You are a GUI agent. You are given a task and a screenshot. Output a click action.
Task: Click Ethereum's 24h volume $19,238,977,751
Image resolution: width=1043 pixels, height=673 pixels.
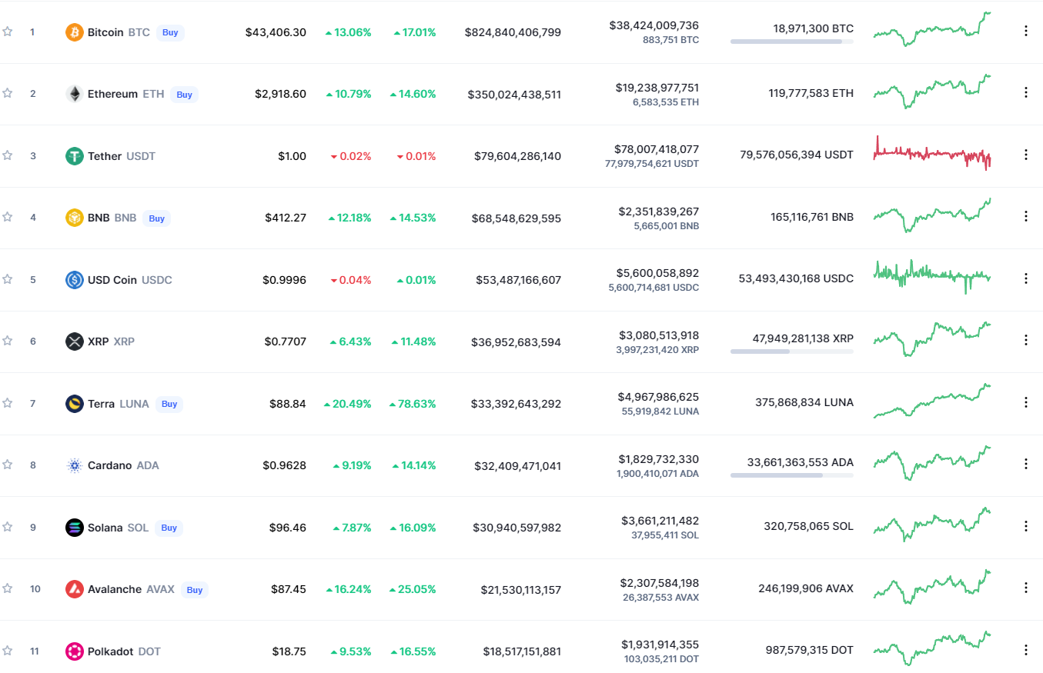point(657,88)
